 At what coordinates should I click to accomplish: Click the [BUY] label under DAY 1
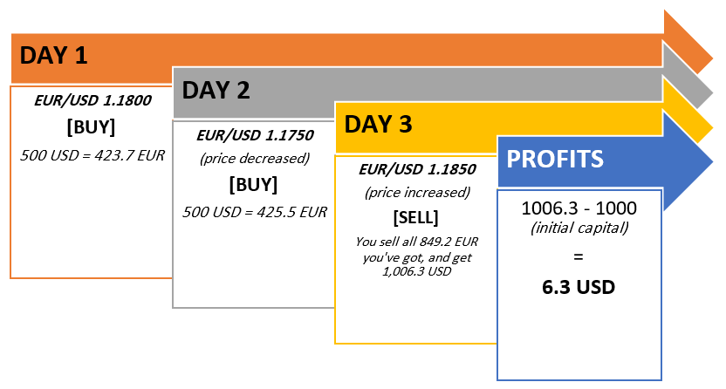point(91,127)
